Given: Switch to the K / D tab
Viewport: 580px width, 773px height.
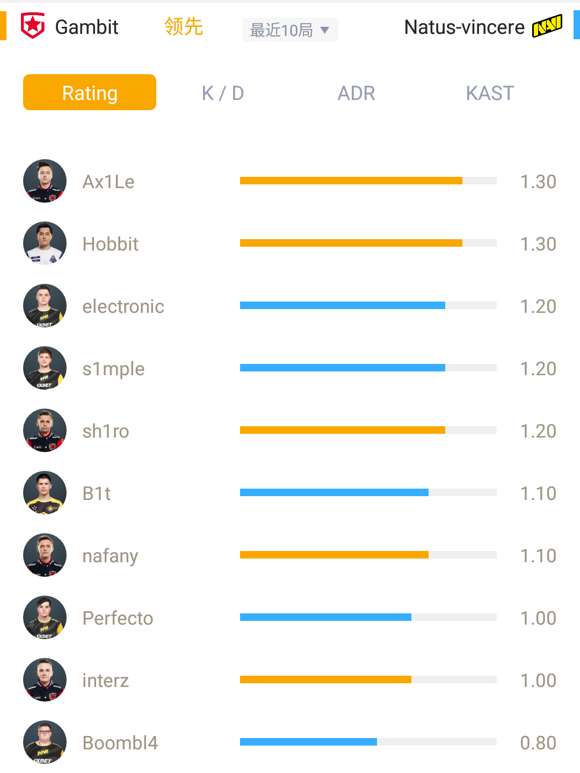Looking at the screenshot, I should 223,93.
